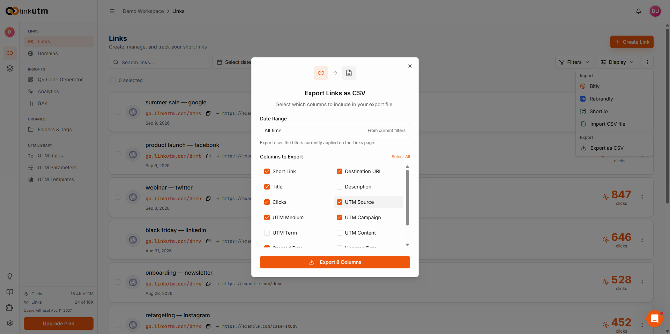
Task: Click the Upgrade Plan button
Action: [59, 324]
